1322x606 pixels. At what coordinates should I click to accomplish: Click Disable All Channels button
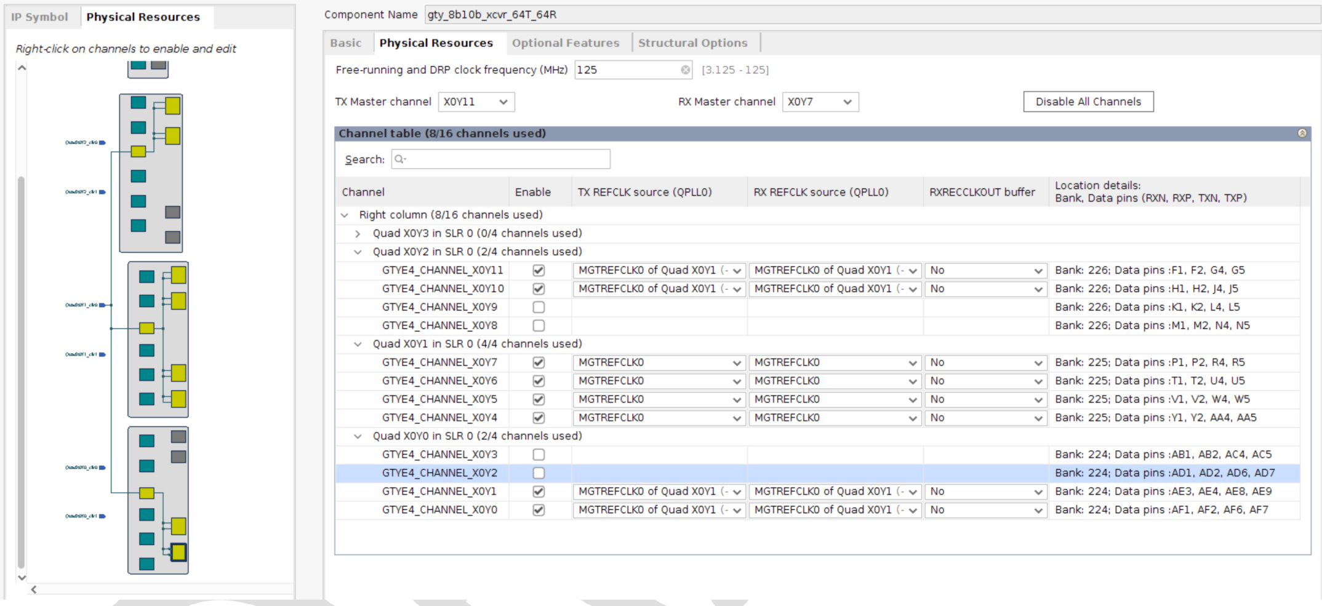point(1088,102)
